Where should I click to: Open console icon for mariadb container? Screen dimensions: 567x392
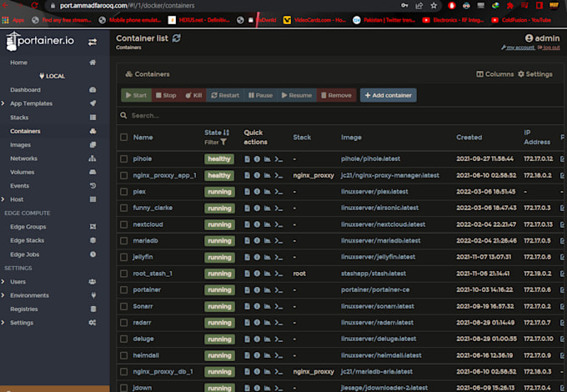click(278, 240)
